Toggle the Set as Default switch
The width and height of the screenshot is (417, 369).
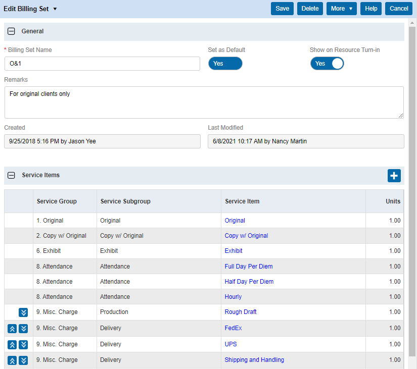[225, 64]
